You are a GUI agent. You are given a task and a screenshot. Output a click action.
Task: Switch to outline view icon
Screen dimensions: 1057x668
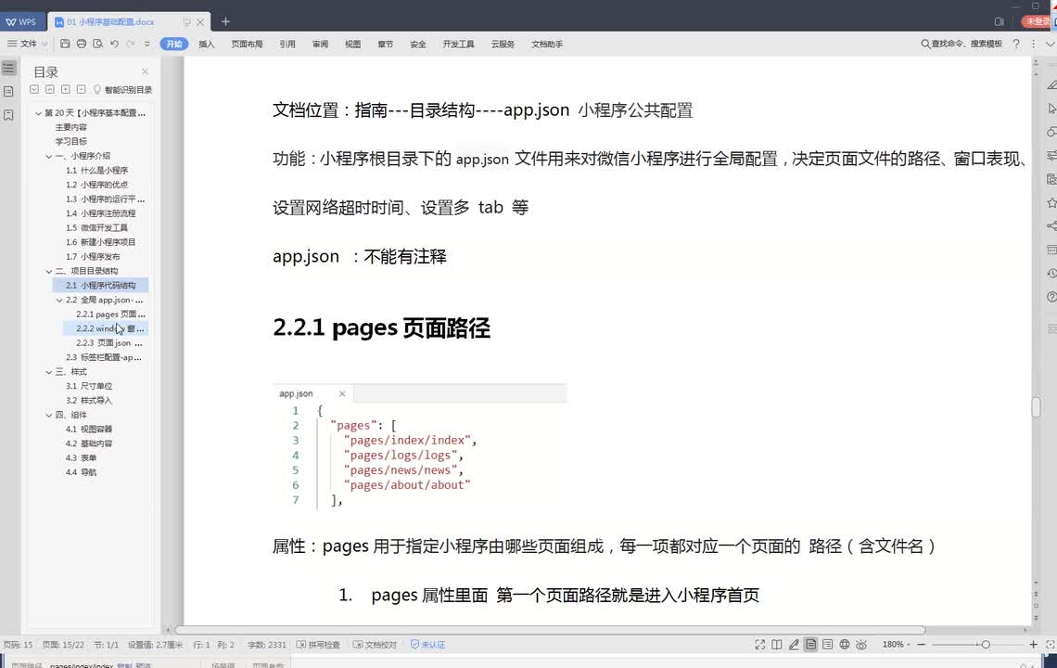coord(827,645)
